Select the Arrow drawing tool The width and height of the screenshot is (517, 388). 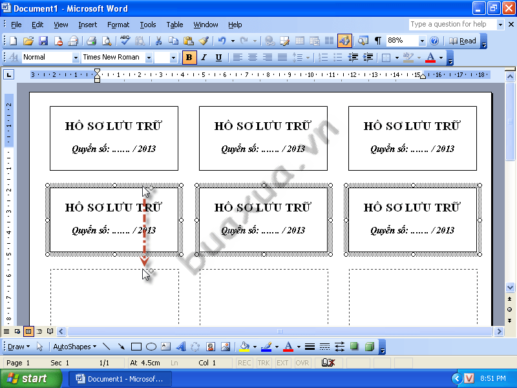[x=121, y=347]
